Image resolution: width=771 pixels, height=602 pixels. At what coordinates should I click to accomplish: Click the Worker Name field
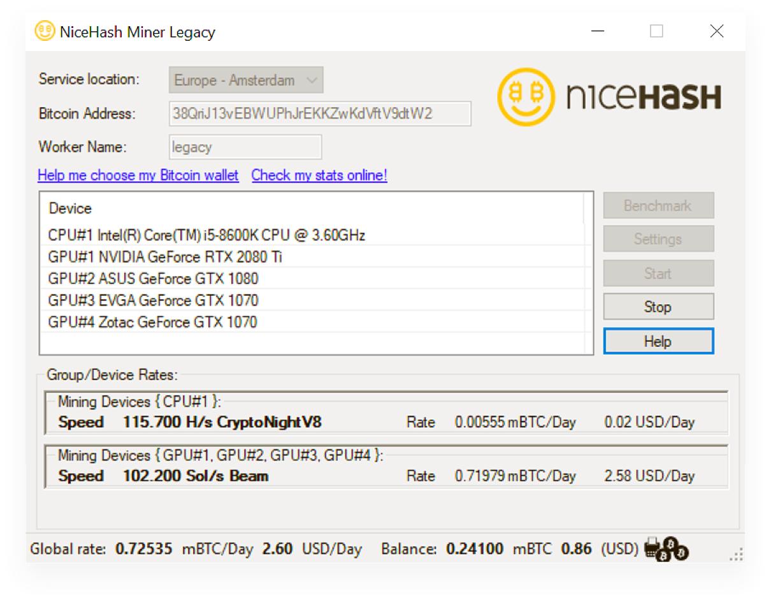click(245, 147)
